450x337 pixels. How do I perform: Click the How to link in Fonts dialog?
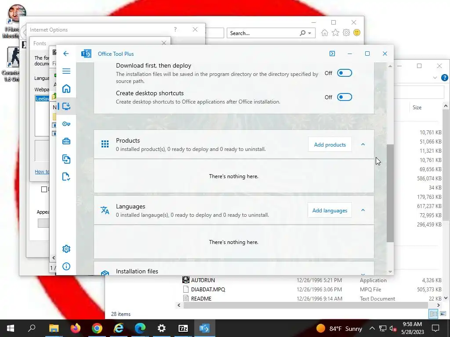tap(42, 172)
